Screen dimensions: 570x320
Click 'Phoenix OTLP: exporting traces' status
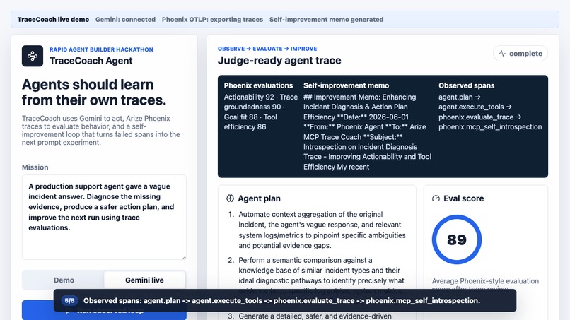(x=212, y=20)
